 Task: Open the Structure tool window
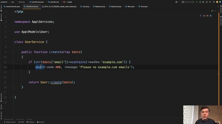click(x=1, y=115)
